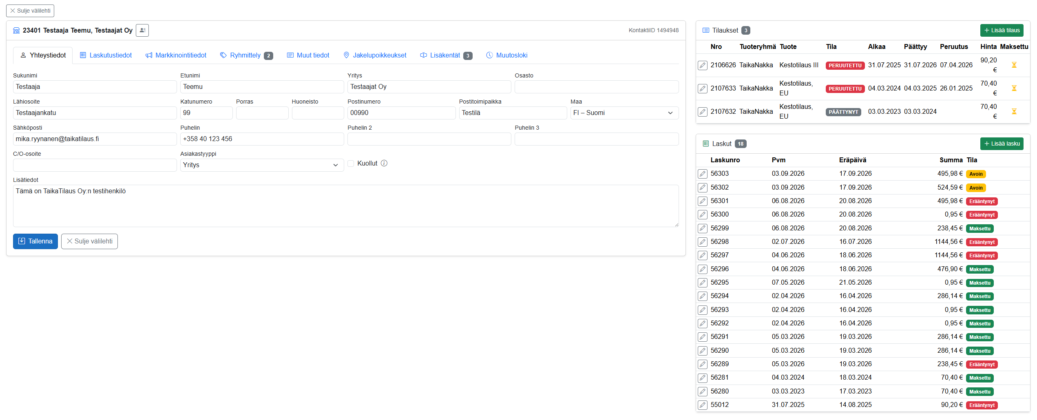Click Lisää tilaus button
The width and height of the screenshot is (1037, 420).
tap(1002, 30)
